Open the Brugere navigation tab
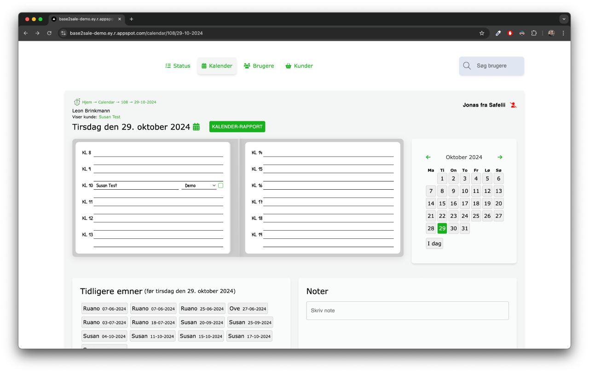 pyautogui.click(x=259, y=66)
